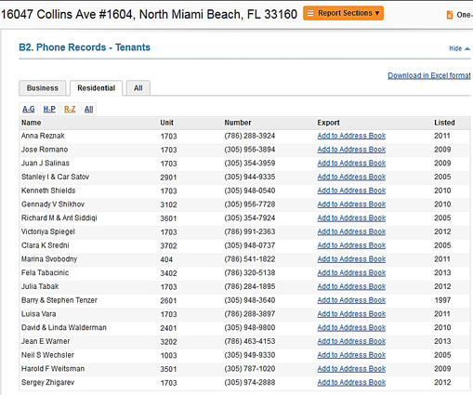Click the Listed column header
Image resolution: width=473 pixels, height=395 pixels.
tap(444, 123)
